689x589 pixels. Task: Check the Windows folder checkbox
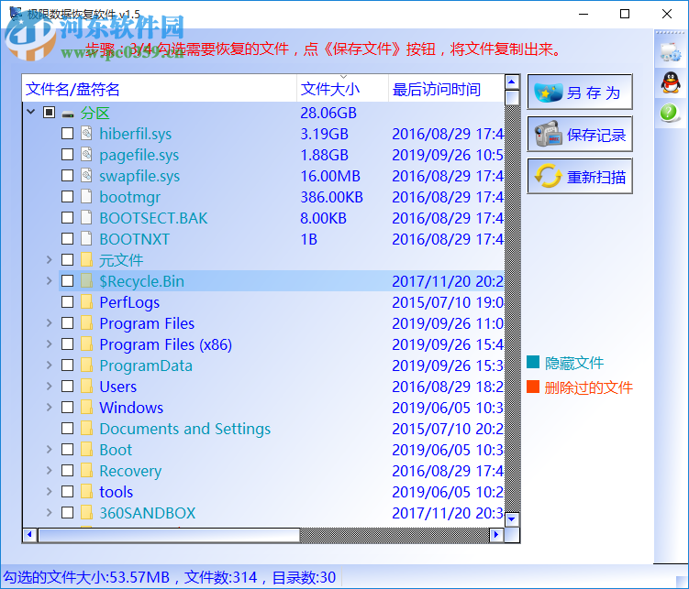(x=67, y=407)
